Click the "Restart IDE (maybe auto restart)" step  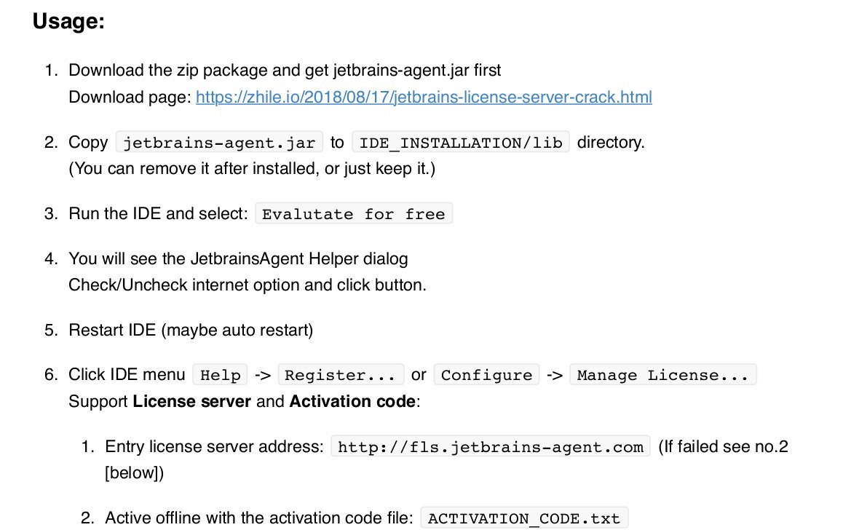coord(191,330)
